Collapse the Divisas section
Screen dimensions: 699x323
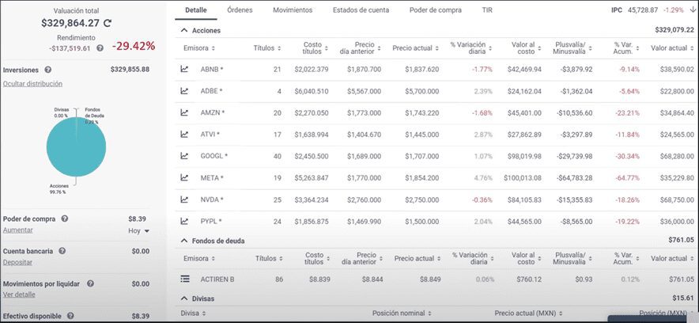point(184,298)
